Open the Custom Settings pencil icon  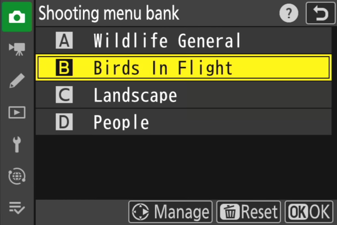click(17, 81)
